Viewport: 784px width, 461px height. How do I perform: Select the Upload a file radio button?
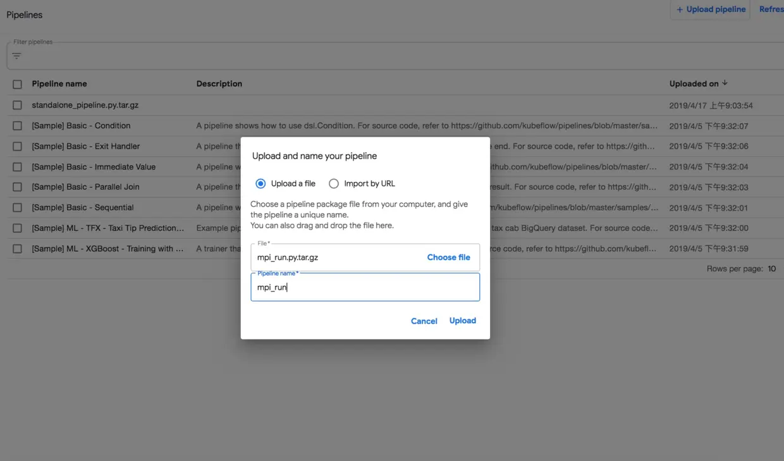point(260,183)
